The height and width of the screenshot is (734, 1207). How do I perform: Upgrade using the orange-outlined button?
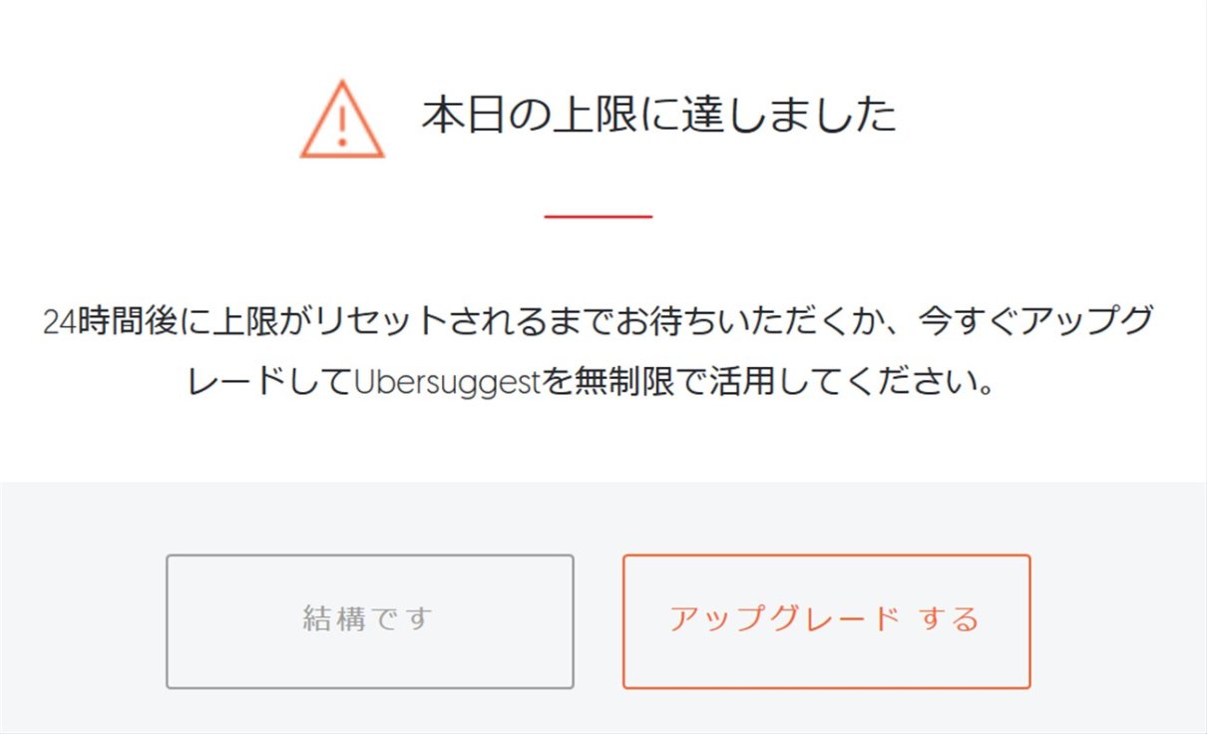[827, 621]
